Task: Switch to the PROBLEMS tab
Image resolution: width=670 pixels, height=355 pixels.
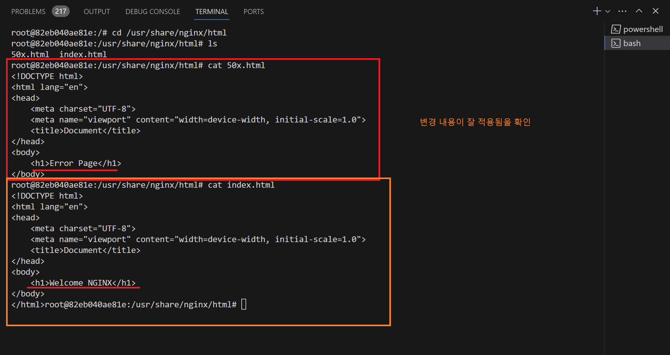Action: coord(28,12)
